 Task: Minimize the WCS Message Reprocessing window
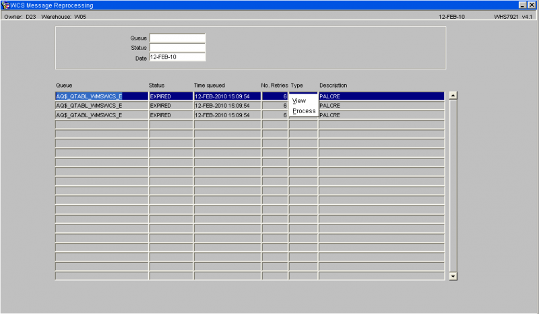point(523,5)
